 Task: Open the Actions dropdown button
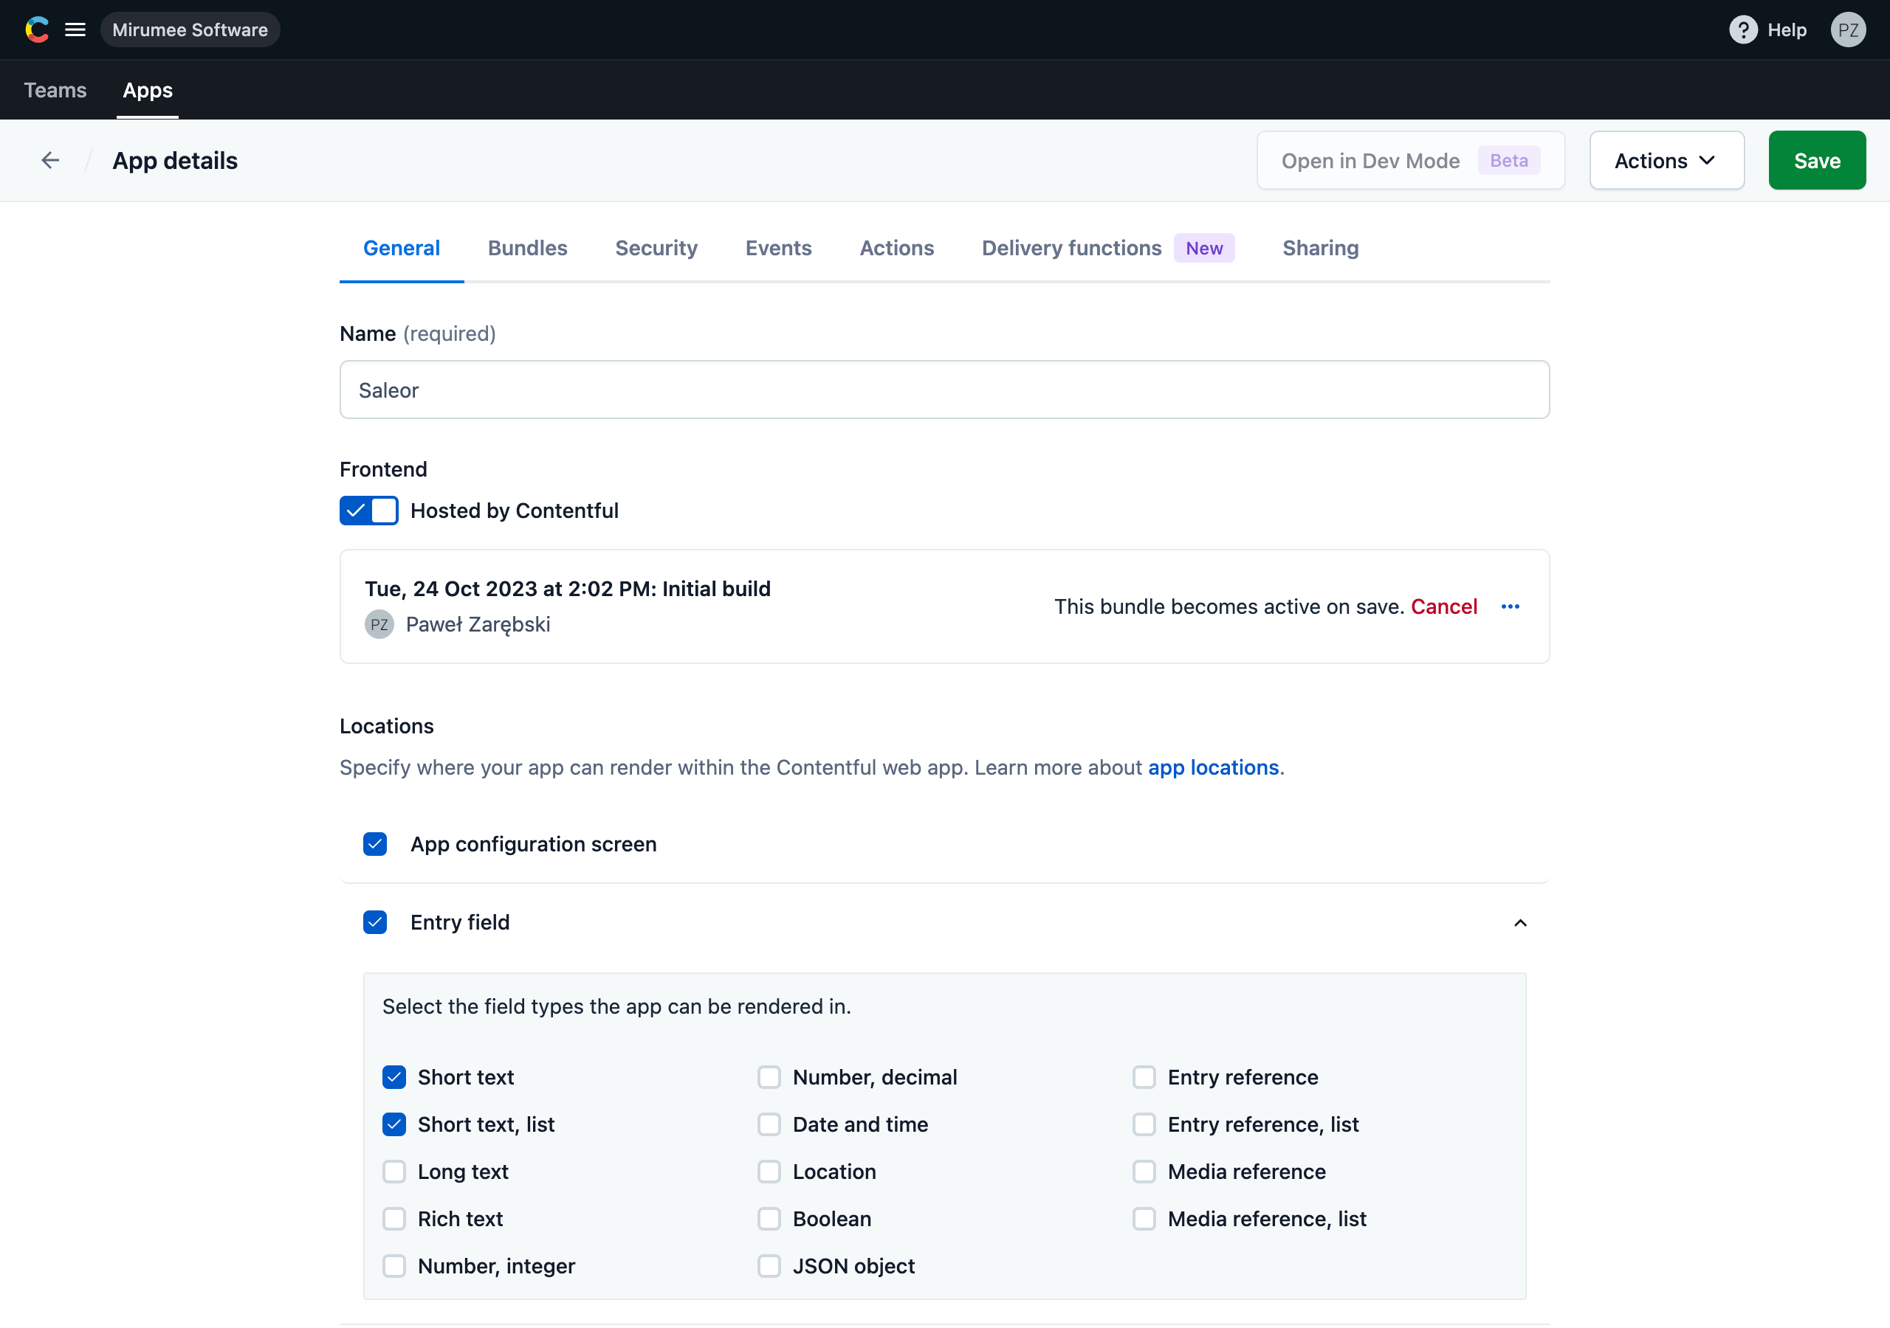pyautogui.click(x=1666, y=160)
